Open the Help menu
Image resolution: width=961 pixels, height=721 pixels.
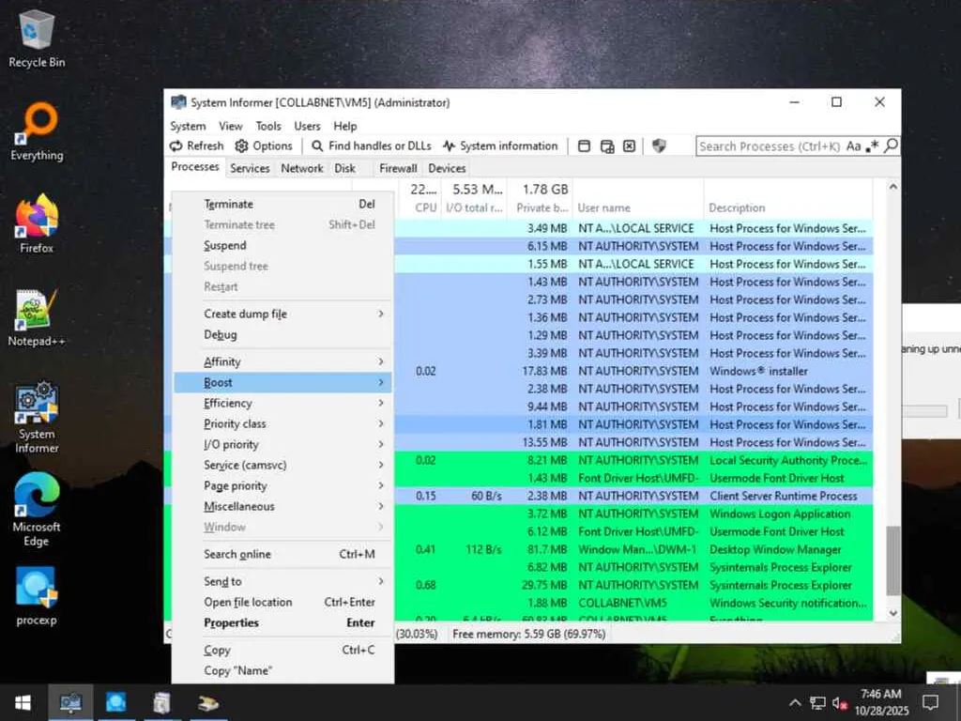(x=345, y=126)
